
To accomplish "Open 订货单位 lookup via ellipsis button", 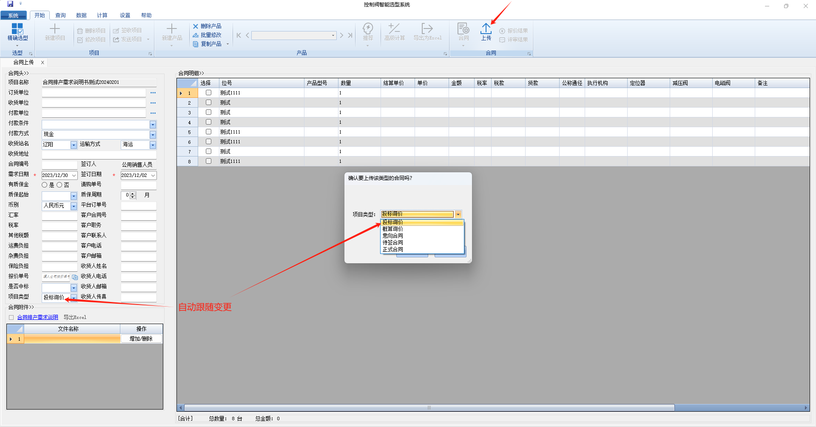I will 153,93.
